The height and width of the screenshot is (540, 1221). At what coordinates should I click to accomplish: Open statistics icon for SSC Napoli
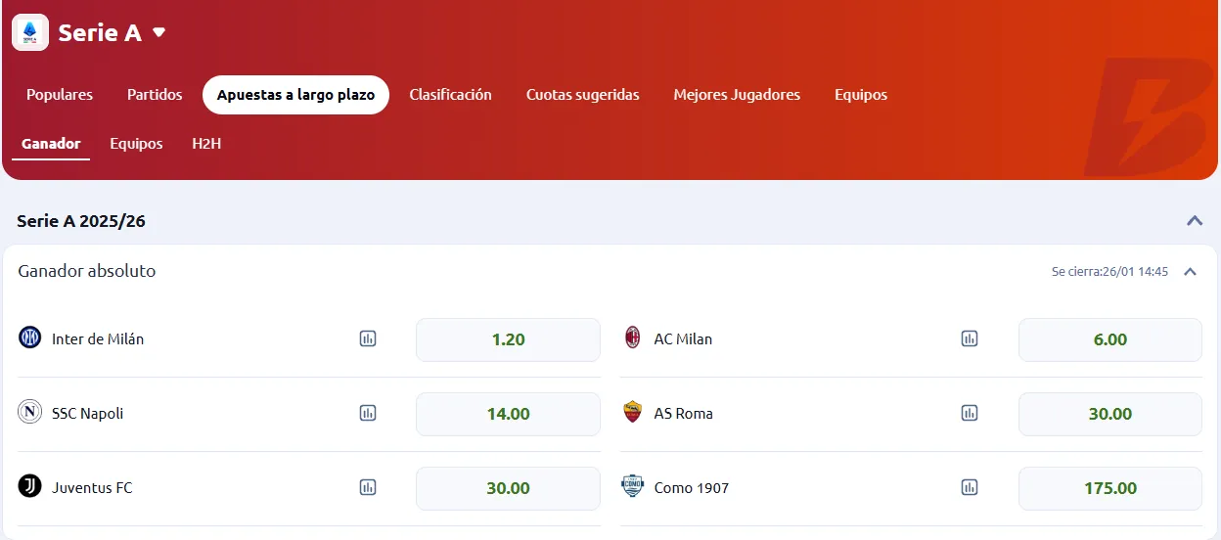click(368, 414)
